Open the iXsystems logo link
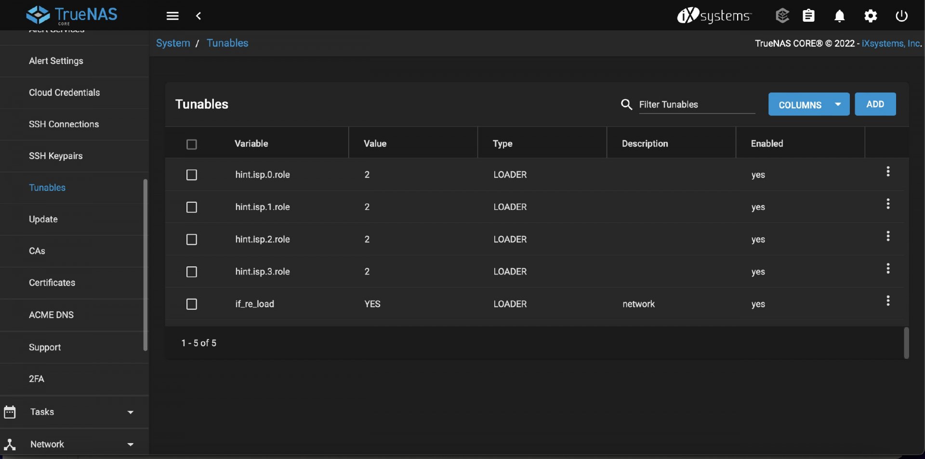 [x=714, y=15]
